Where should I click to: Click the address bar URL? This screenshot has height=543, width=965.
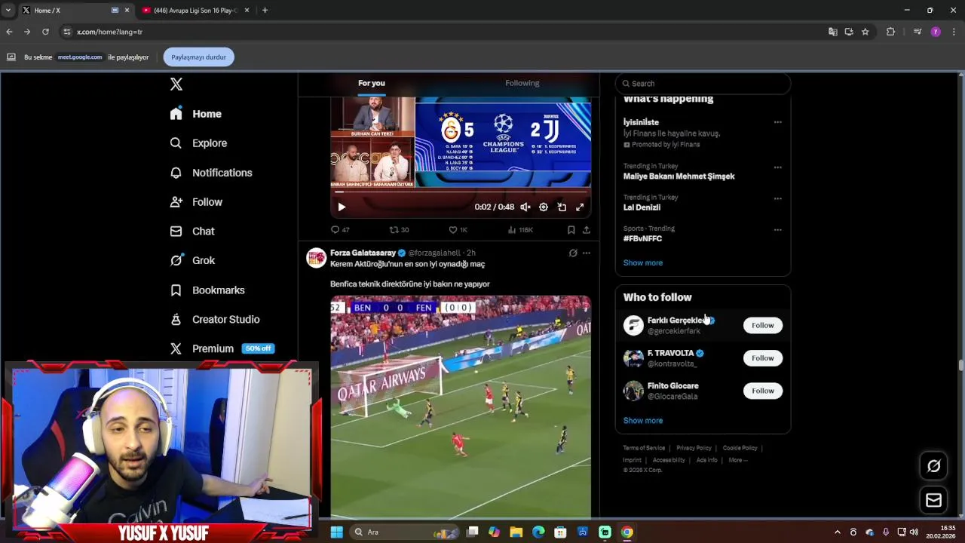pos(109,32)
